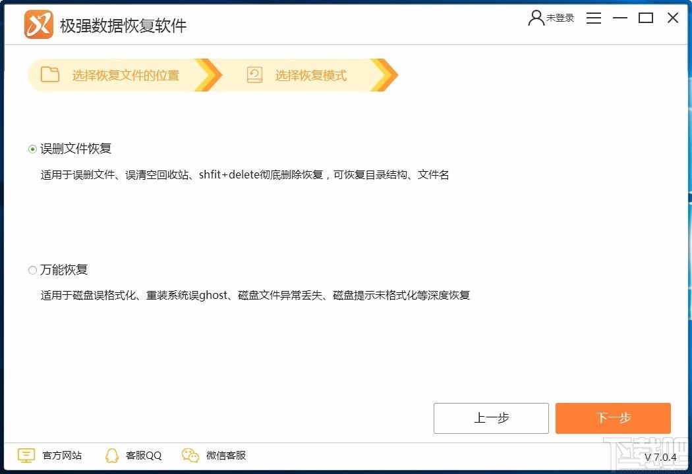
Task: Open the hamburger menu icon
Action: (x=594, y=18)
